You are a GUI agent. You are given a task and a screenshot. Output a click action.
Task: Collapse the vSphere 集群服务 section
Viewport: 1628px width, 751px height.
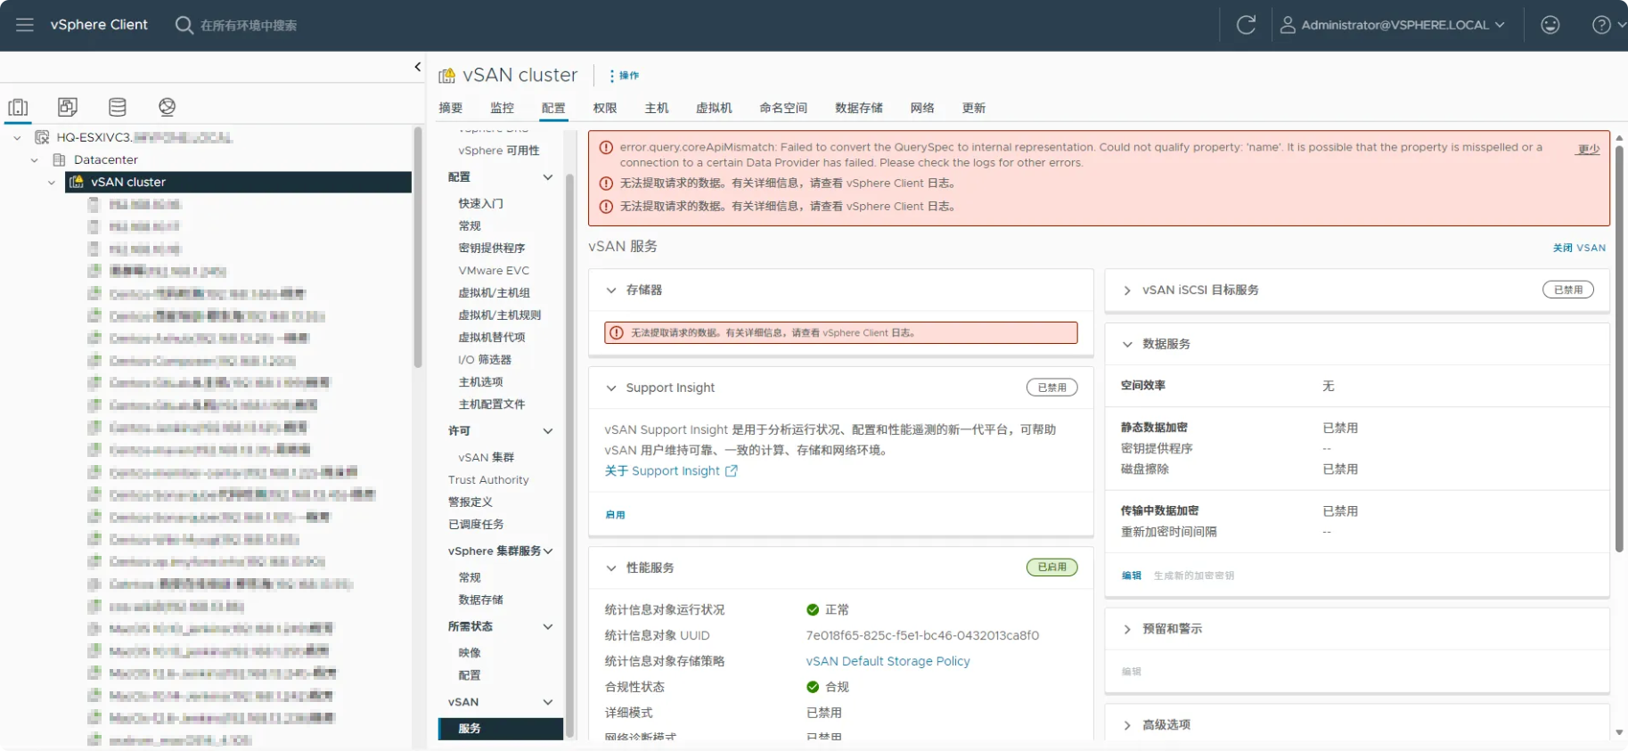coord(548,551)
